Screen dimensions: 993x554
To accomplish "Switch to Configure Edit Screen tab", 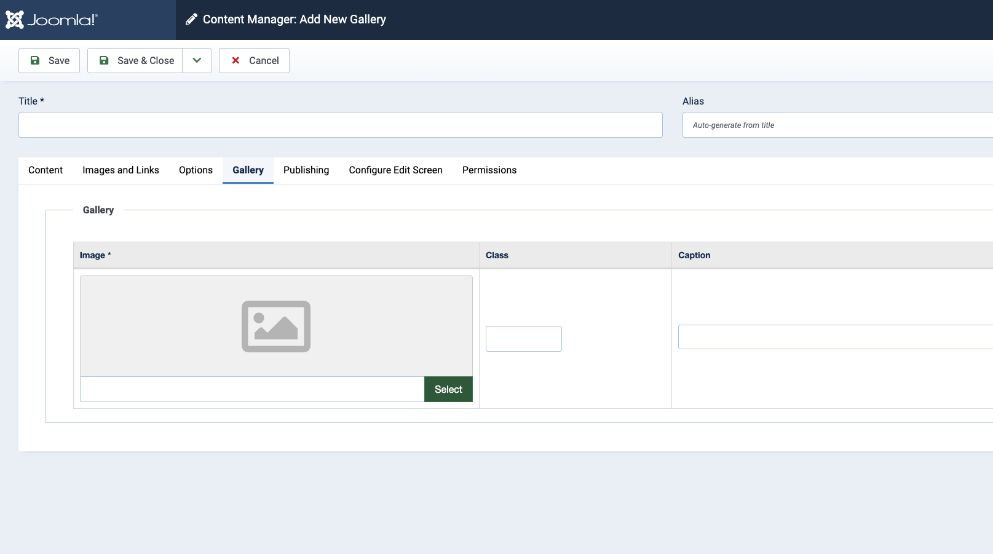I will [395, 170].
